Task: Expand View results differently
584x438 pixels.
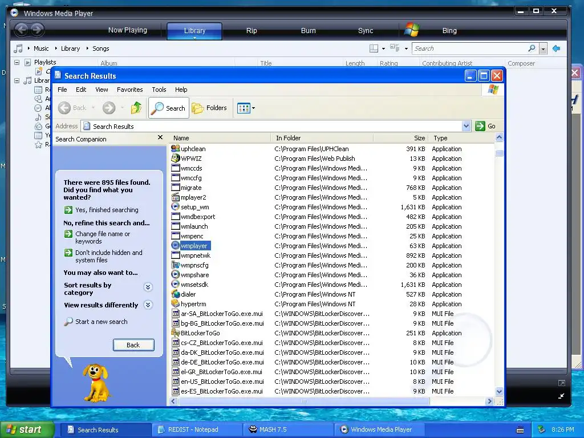Action: coord(148,305)
